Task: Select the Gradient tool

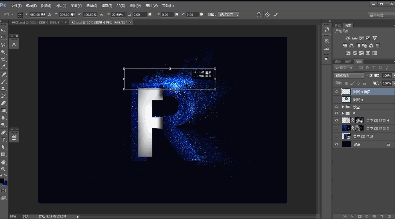Action: (x=3, y=110)
